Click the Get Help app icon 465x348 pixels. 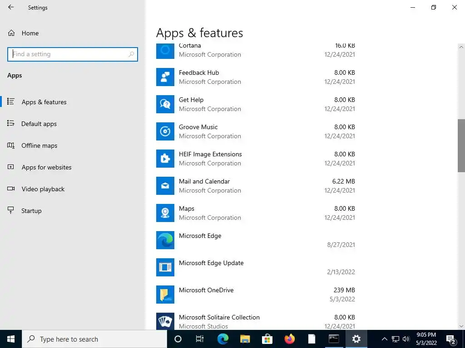[x=165, y=104]
